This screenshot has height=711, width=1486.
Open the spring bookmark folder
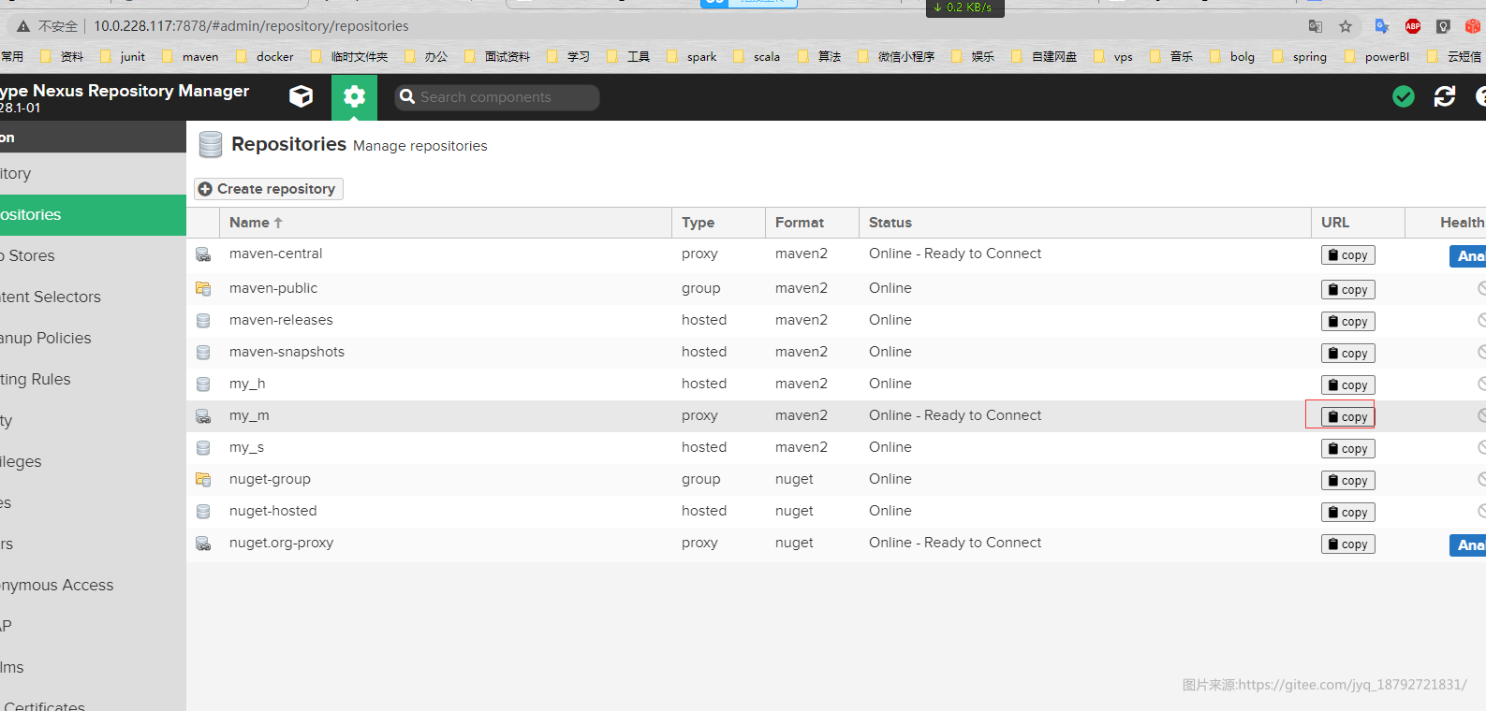click(1301, 57)
